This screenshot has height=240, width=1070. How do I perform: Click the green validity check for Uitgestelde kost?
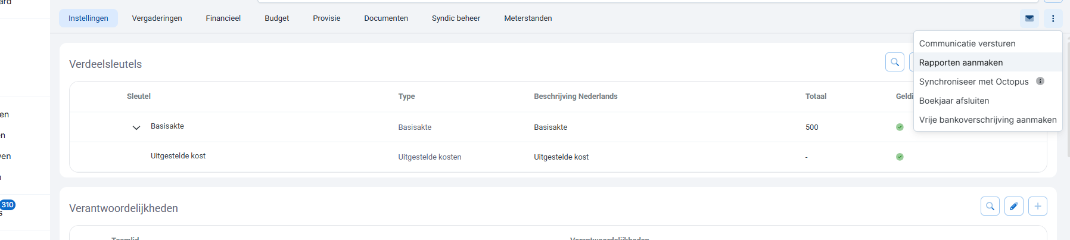(900, 157)
